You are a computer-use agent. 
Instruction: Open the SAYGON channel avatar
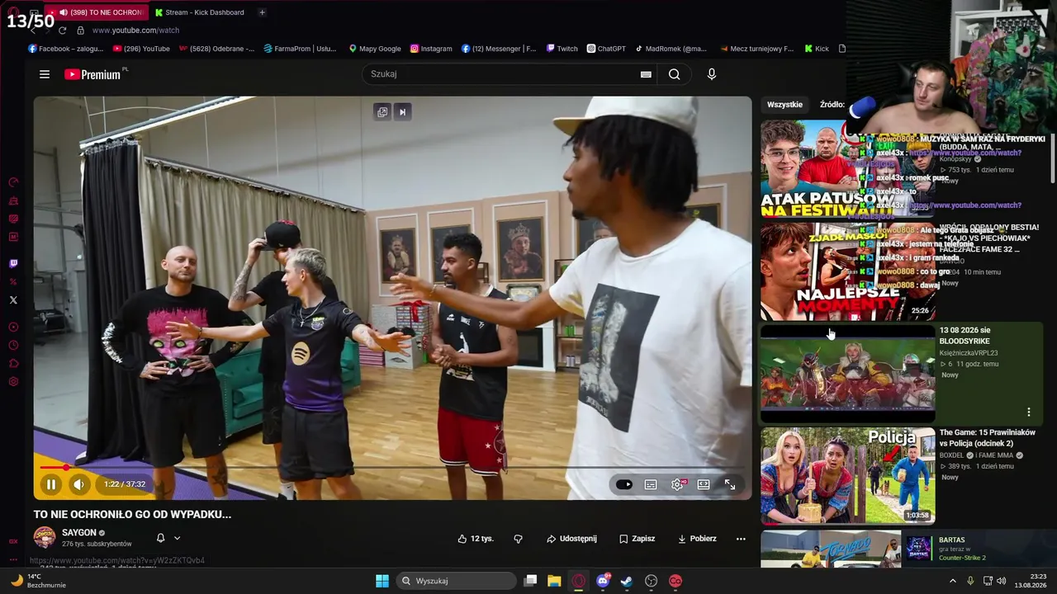tap(45, 538)
